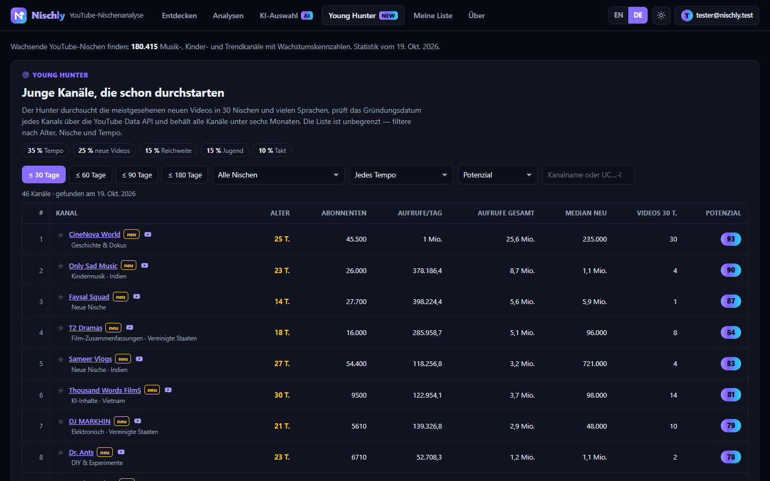Click the AUFRUFE/TAG column header

[x=420, y=213]
